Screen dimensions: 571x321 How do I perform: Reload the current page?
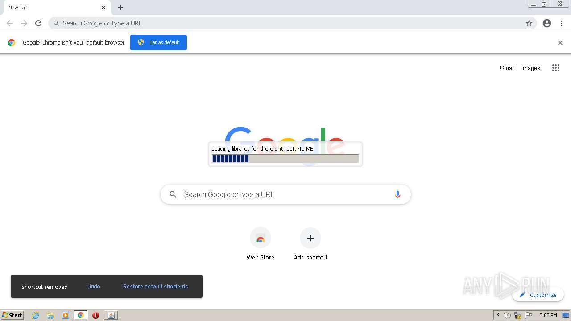pyautogui.click(x=38, y=23)
